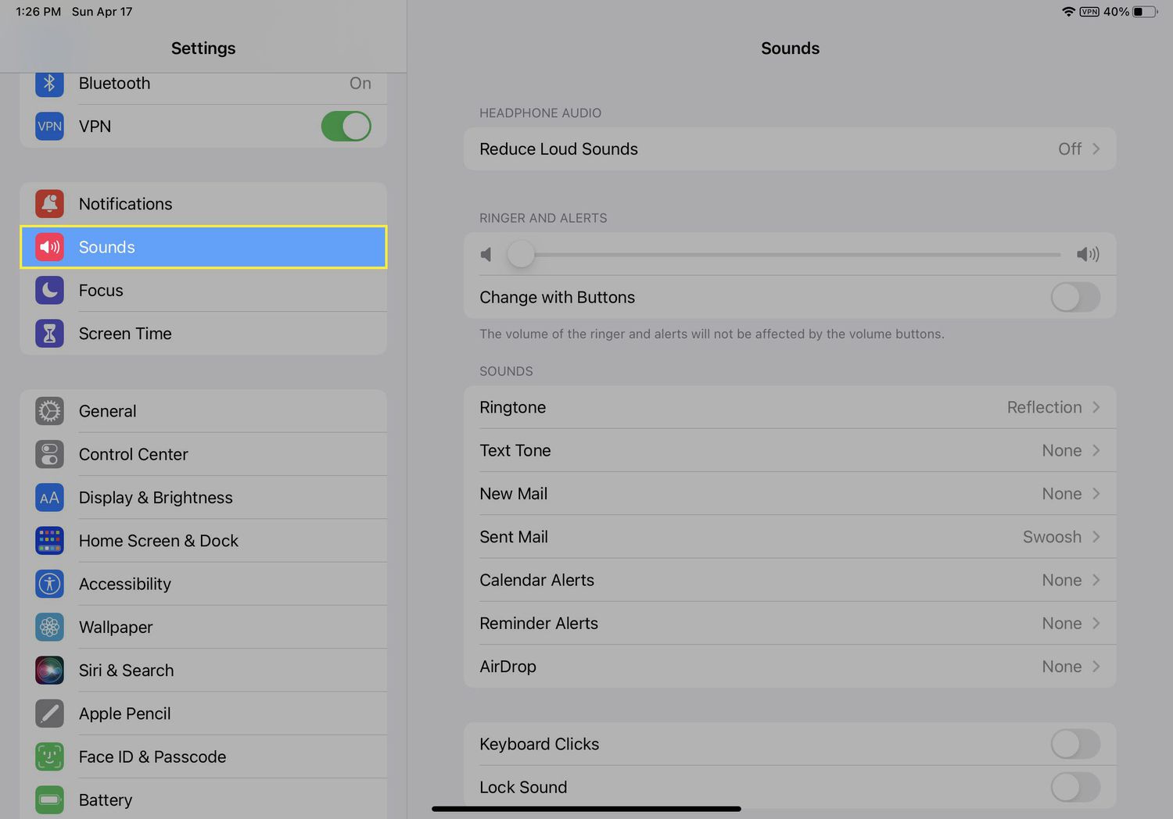
Task: Enable Change with Buttons toggle
Action: (x=1074, y=298)
